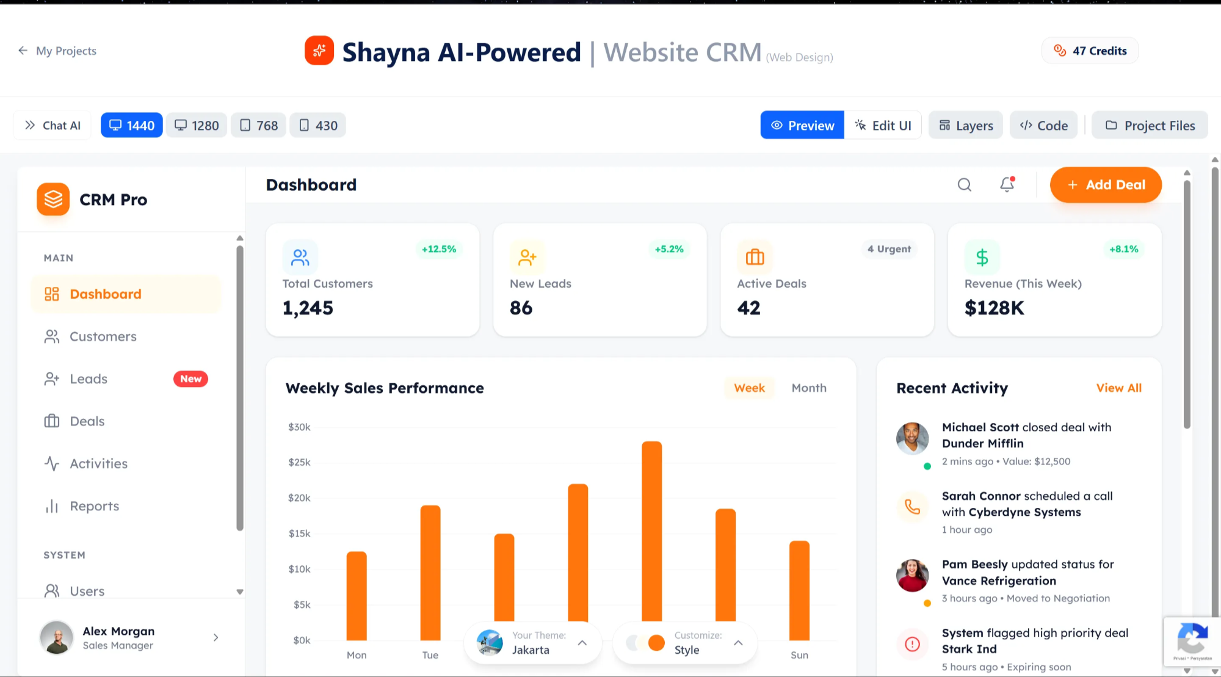
Task: Click View All in Recent Activity
Action: [x=1118, y=388]
